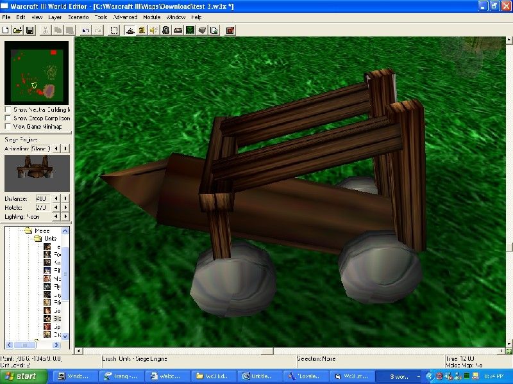
Task: Decrease Distance with its left arrow
Action: [56, 198]
